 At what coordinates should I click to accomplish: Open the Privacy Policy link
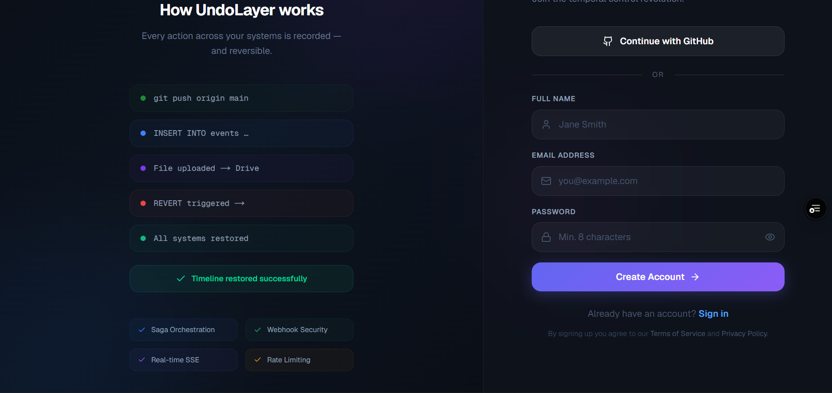coord(744,333)
